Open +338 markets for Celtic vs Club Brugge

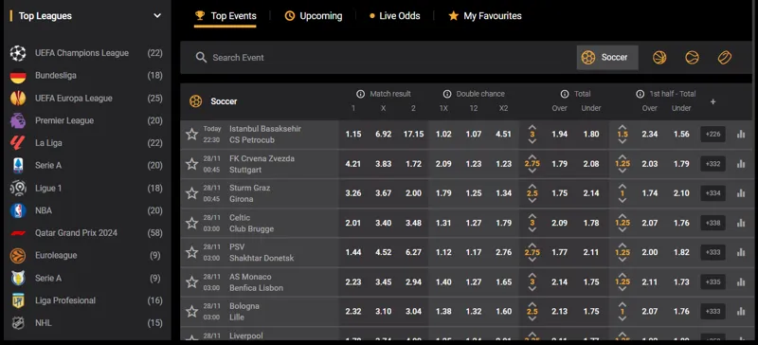[x=713, y=223]
